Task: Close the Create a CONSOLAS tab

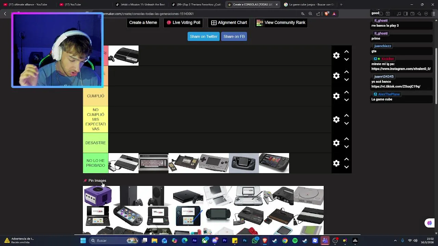Action: click(276, 4)
